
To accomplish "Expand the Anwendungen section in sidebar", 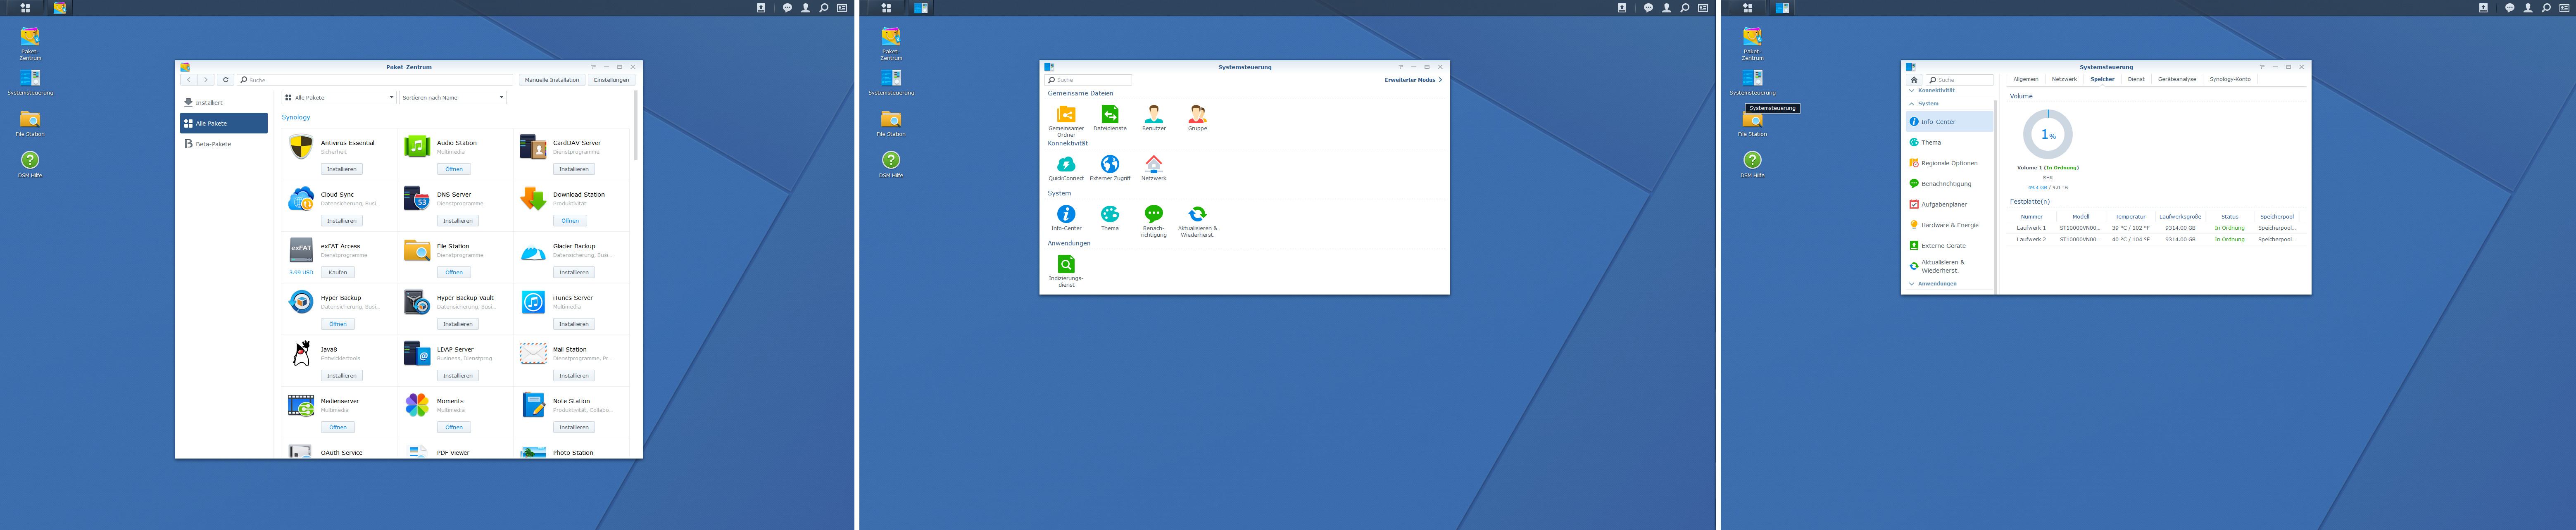I will click(1936, 284).
